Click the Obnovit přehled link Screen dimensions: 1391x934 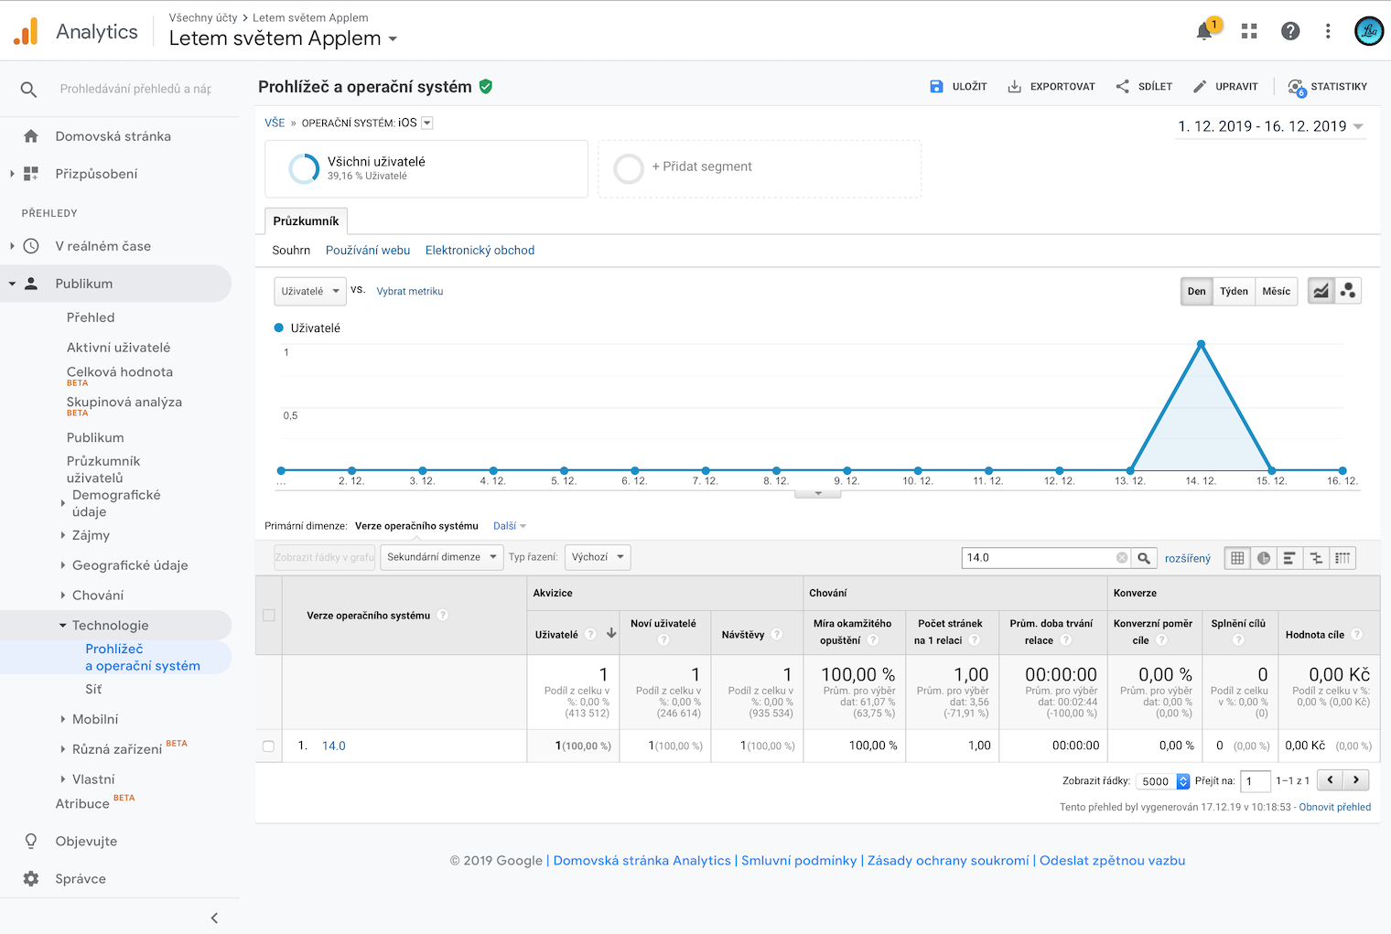[x=1334, y=807]
